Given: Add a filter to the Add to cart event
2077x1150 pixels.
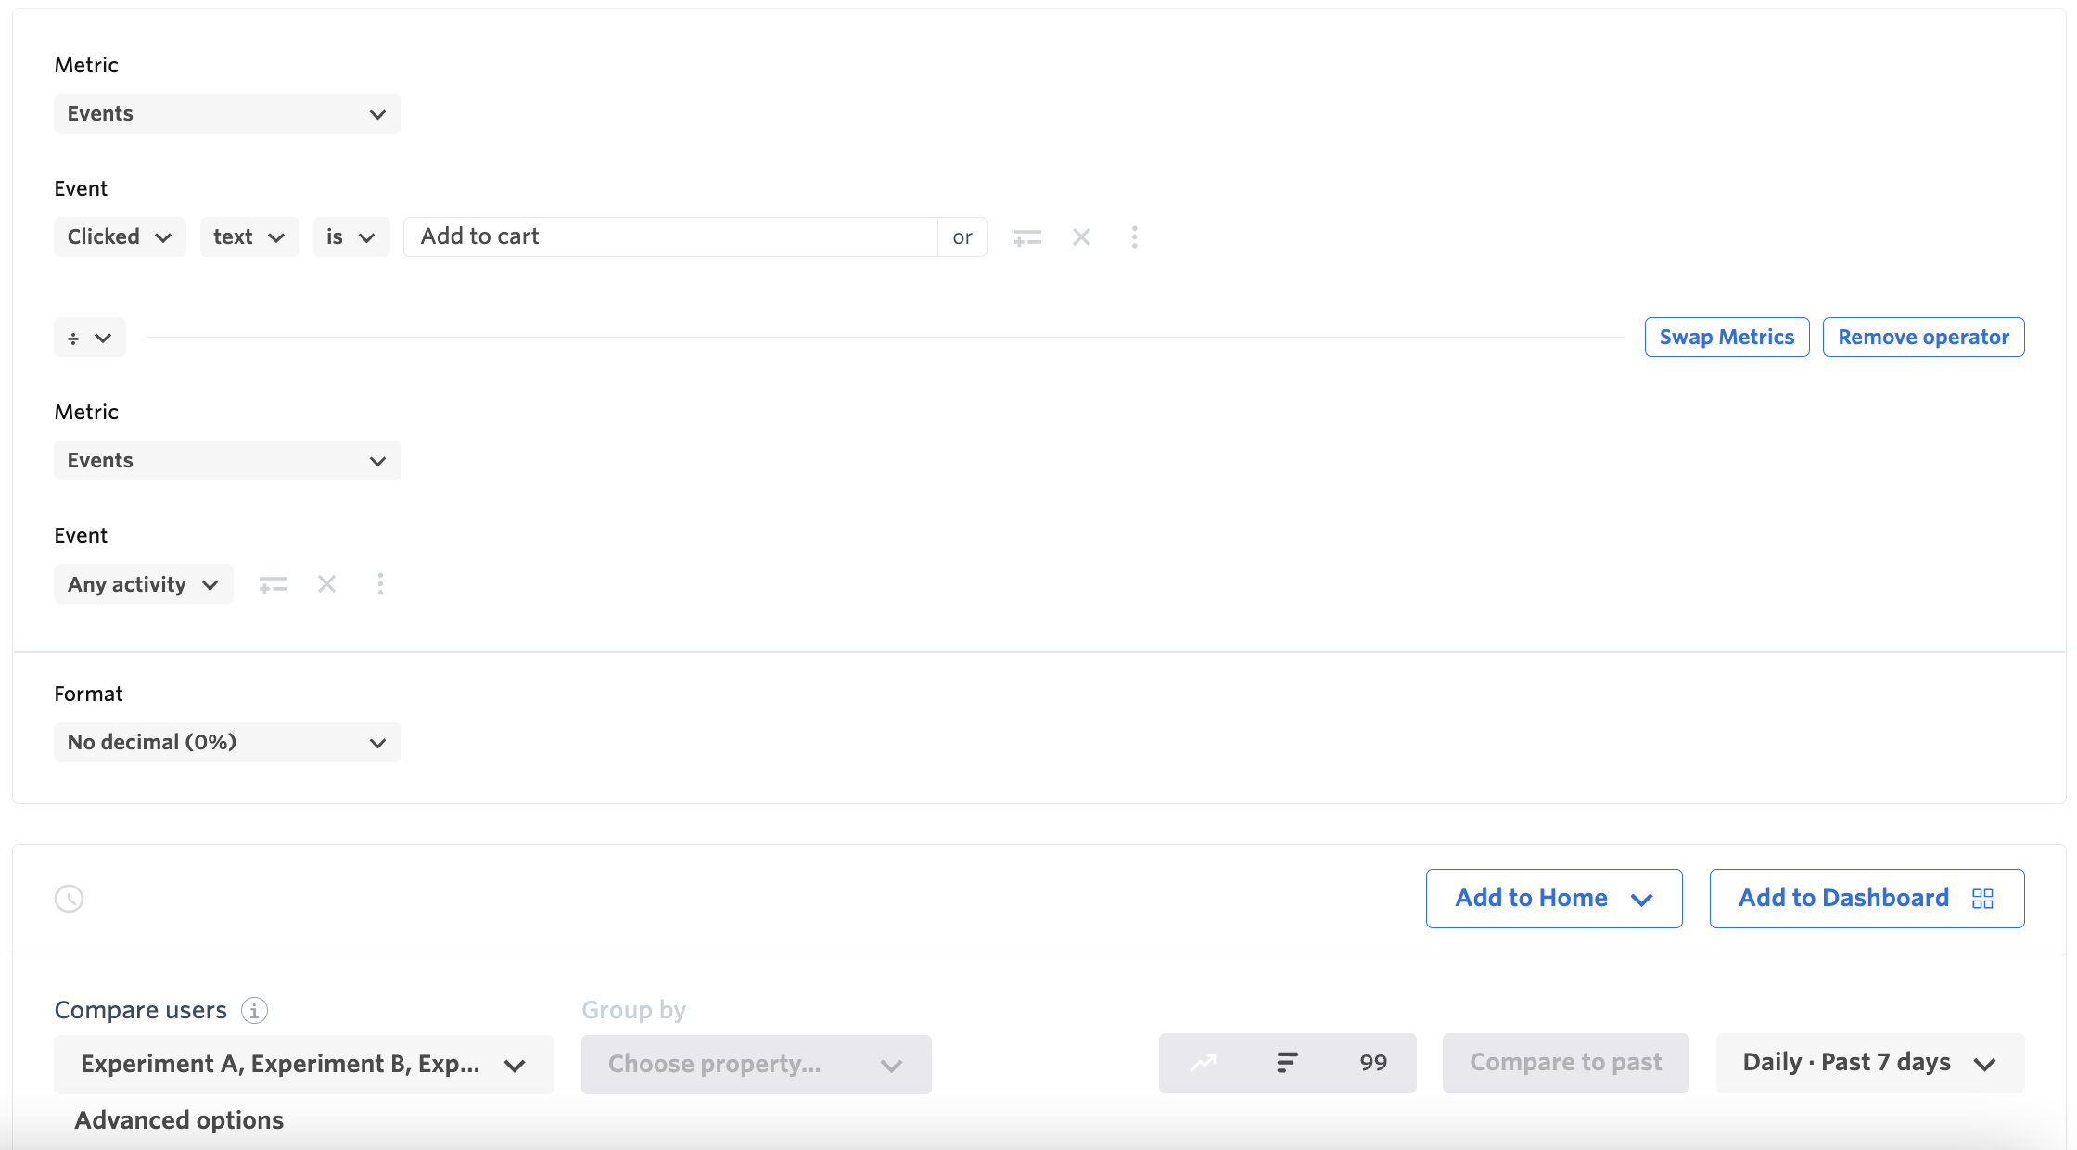Looking at the screenshot, I should click(1027, 236).
